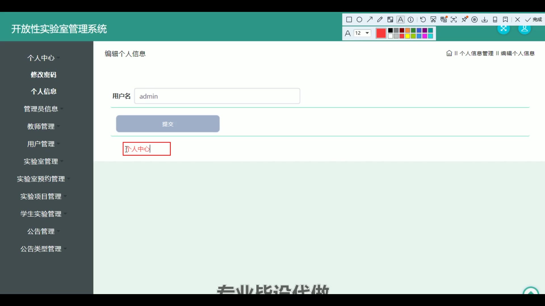Click the undo annotation icon
The height and width of the screenshot is (306, 545).
pyautogui.click(x=423, y=20)
